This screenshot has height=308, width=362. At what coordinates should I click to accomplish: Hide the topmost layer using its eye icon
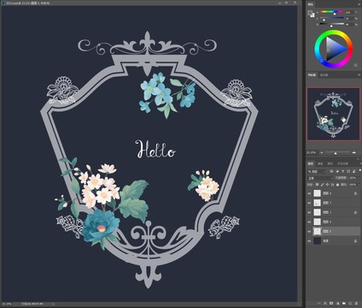(x=309, y=193)
